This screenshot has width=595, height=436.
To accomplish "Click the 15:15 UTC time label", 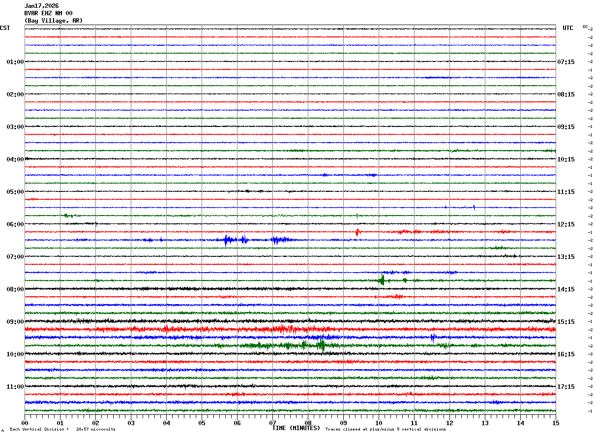I will 566,322.
